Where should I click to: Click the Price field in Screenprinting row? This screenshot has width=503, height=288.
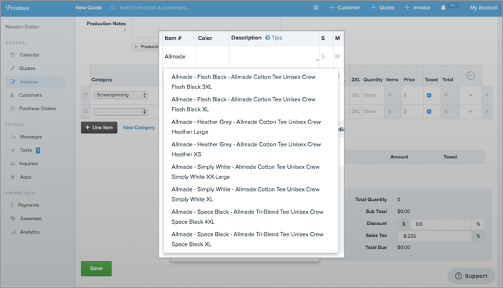(412, 95)
